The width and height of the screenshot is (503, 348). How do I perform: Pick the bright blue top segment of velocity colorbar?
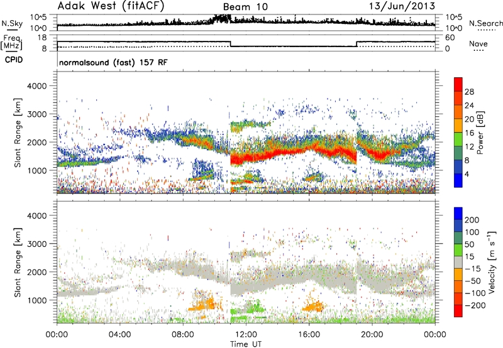pyautogui.click(x=458, y=214)
